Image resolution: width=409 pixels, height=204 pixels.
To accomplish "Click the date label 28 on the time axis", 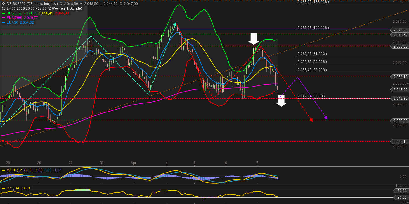I will click(8, 163).
